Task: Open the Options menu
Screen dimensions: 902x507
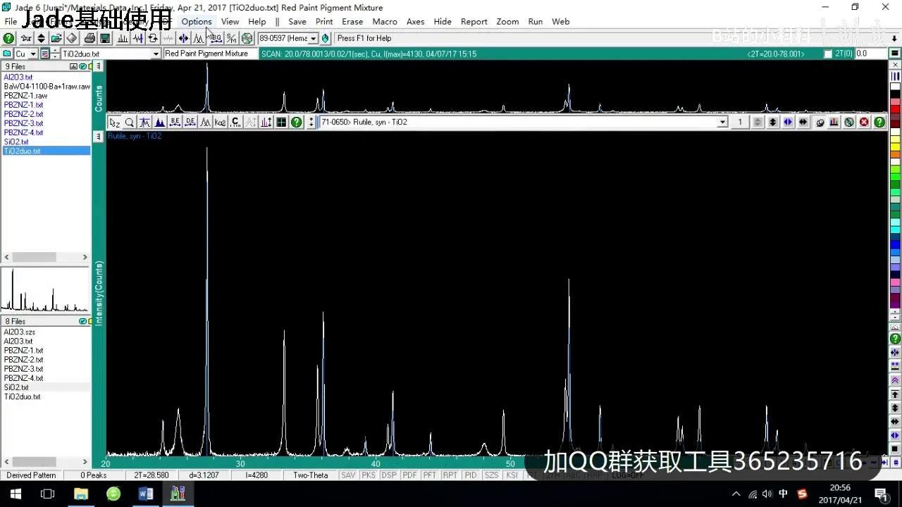Action: [x=196, y=22]
